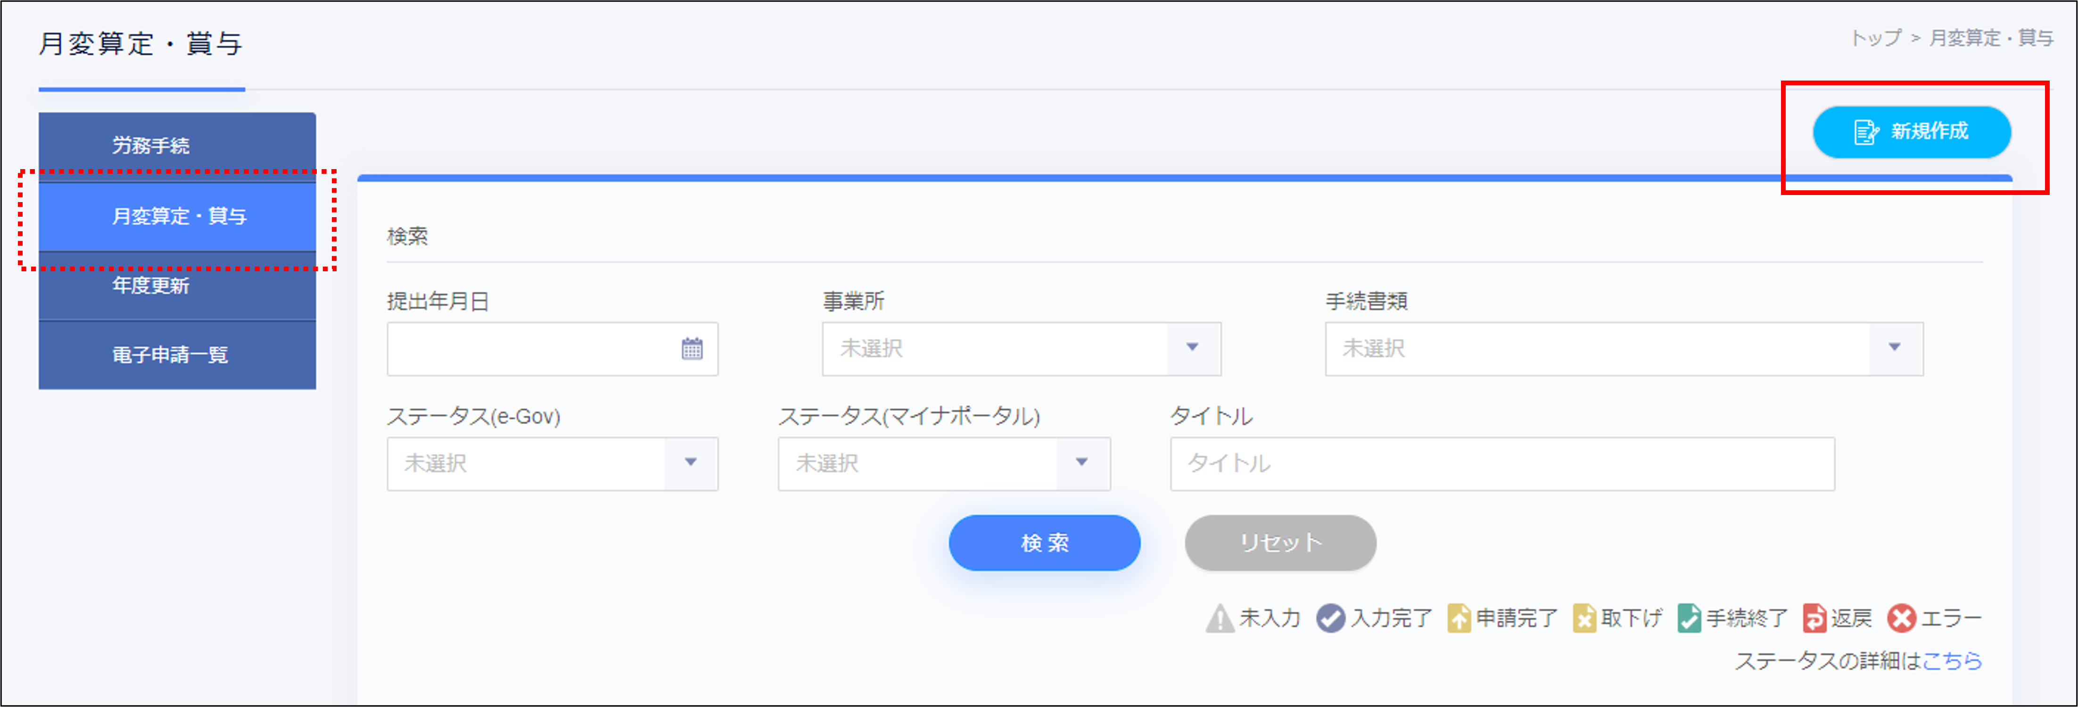This screenshot has height=707, width=2078.
Task: Select 労務手続 in the sidebar menu
Action: pyautogui.click(x=177, y=146)
